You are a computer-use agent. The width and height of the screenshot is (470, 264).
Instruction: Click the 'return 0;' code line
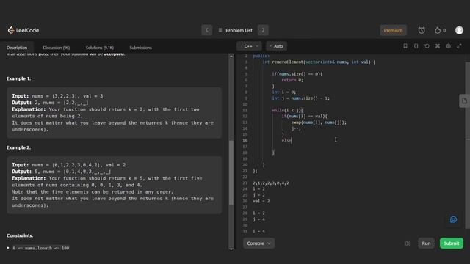click(x=292, y=80)
